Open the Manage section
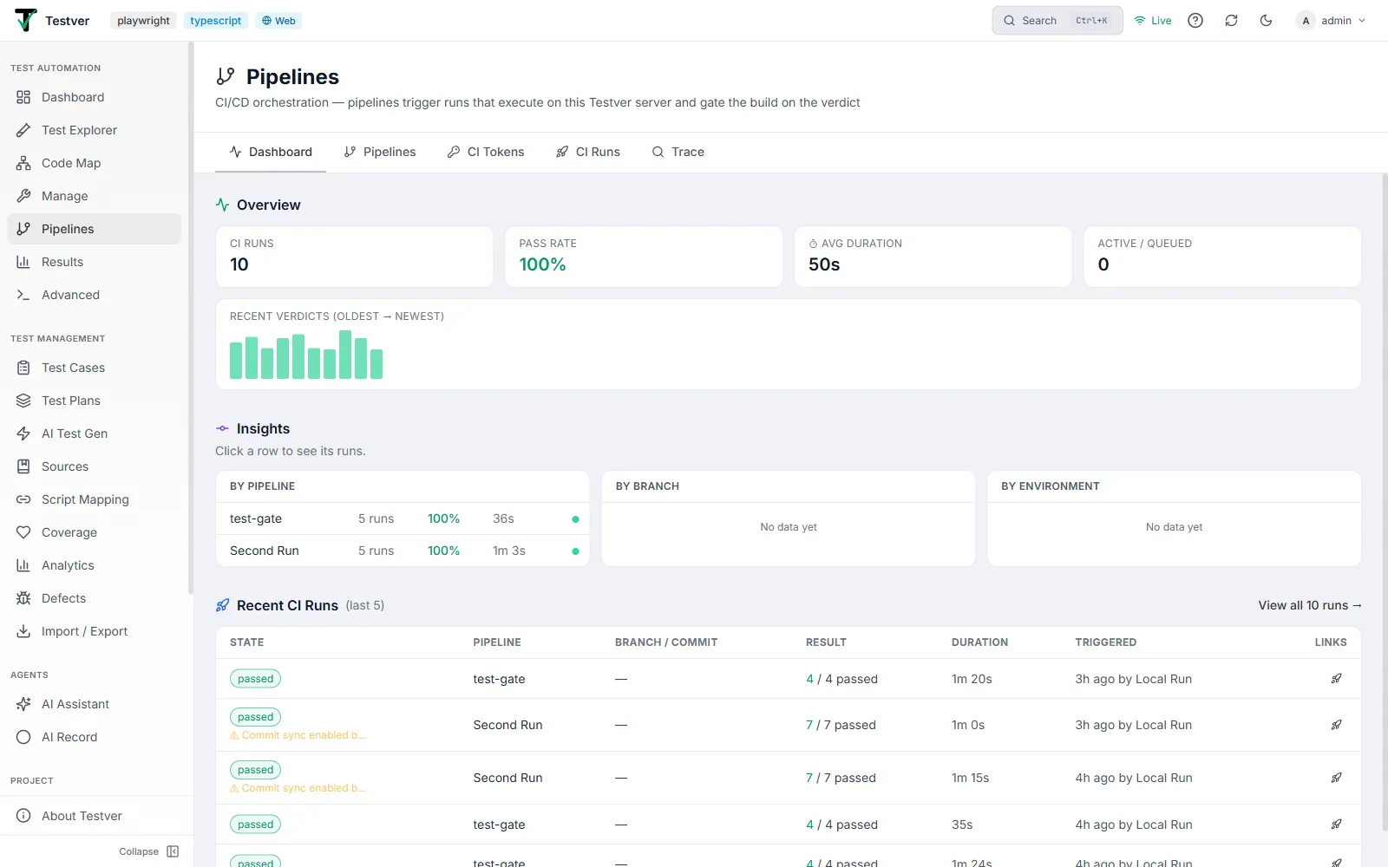 pos(94,196)
